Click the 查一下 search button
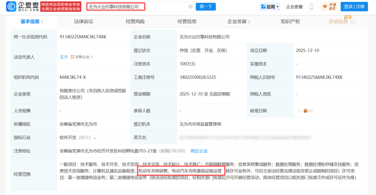This screenshot has width=376, height=195. click(206, 7)
